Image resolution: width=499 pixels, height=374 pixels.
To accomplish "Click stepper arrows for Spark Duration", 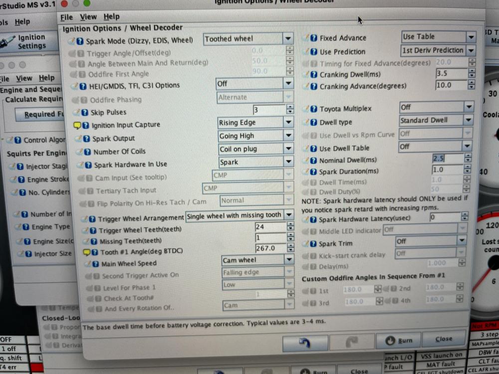I will pos(467,169).
